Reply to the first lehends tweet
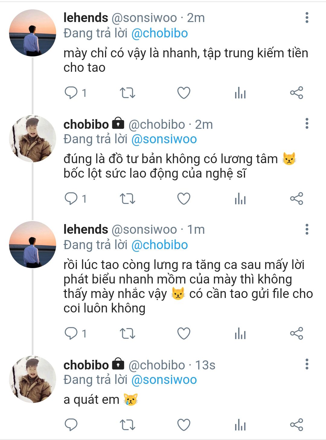 [x=71, y=93]
